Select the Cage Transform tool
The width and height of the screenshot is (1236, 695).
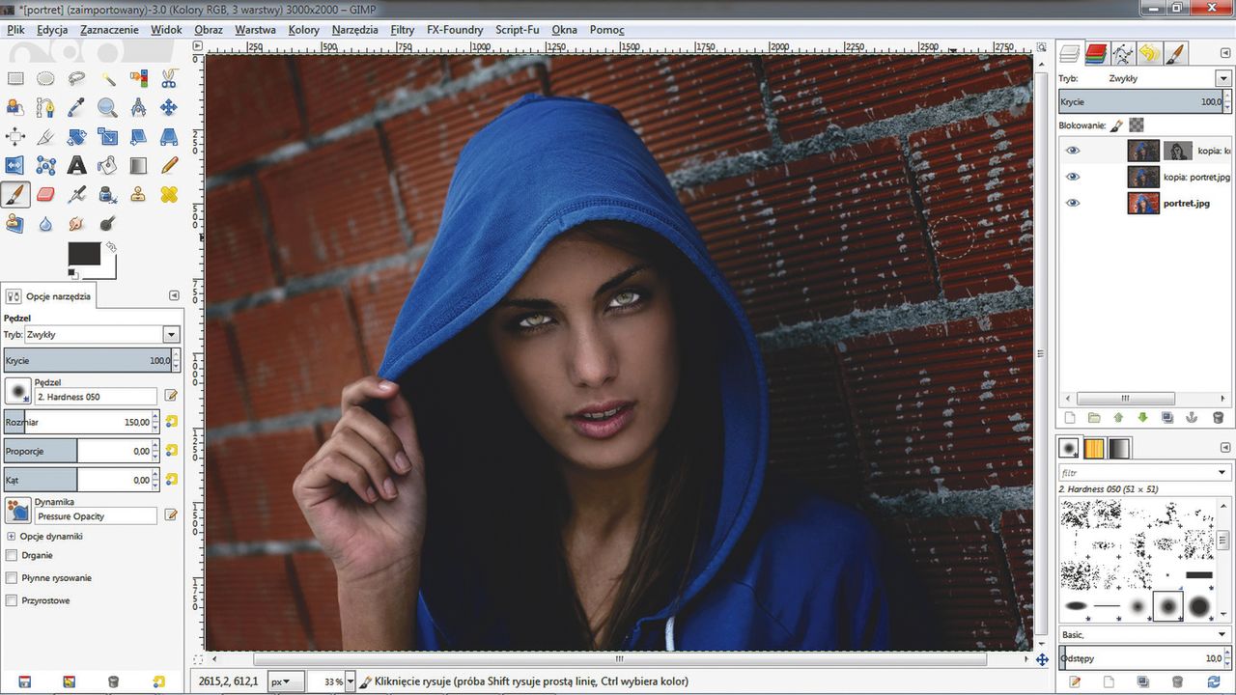[45, 166]
